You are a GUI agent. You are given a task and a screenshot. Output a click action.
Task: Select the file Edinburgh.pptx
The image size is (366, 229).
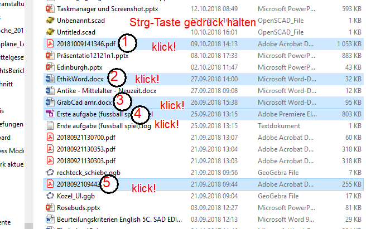coord(204,67)
